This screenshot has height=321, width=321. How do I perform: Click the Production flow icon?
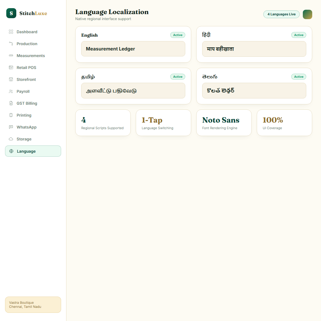[11, 44]
